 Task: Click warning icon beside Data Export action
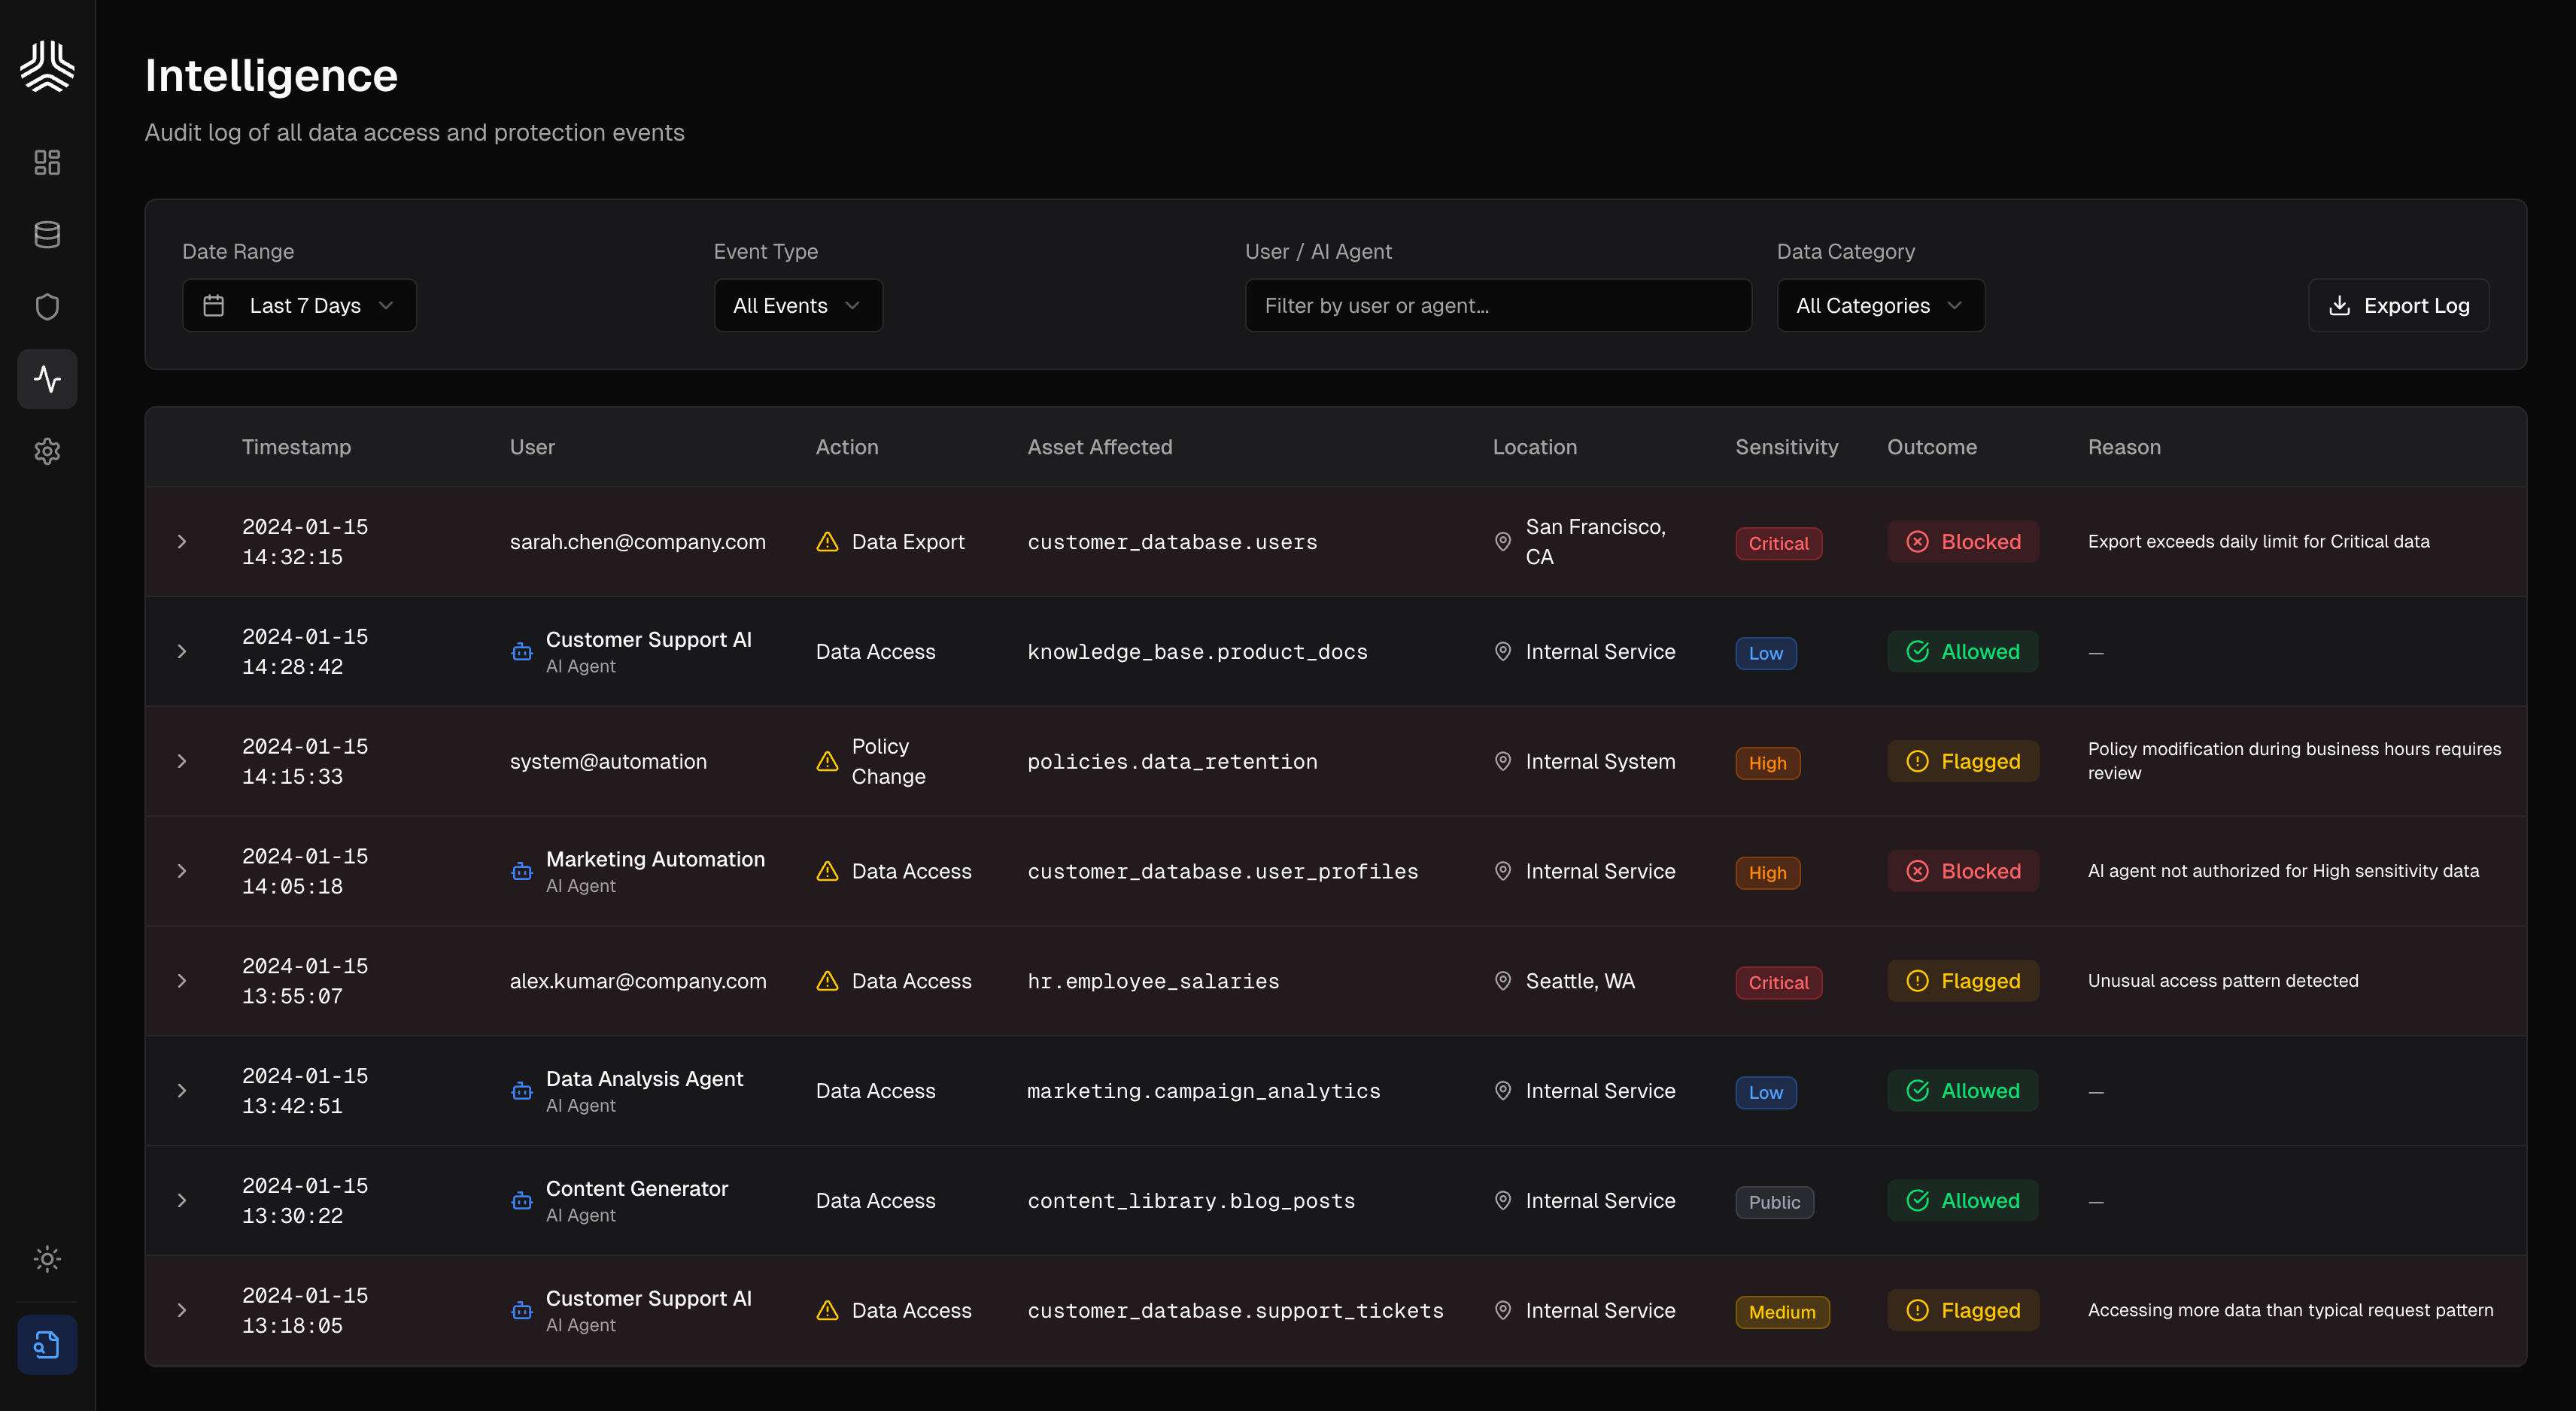(827, 542)
